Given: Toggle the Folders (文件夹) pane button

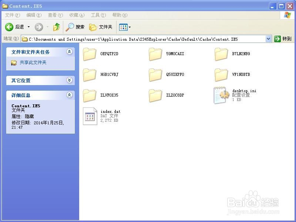Looking at the screenshot, I should pyautogui.click(x=101, y=27).
